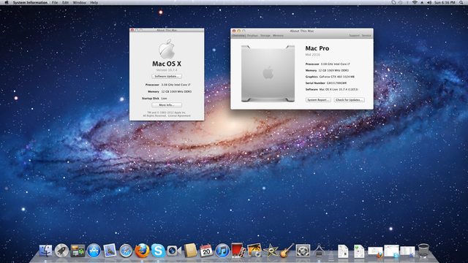468x263 pixels.
Task: Open the Service link in Mac Pro window
Action: [366, 36]
